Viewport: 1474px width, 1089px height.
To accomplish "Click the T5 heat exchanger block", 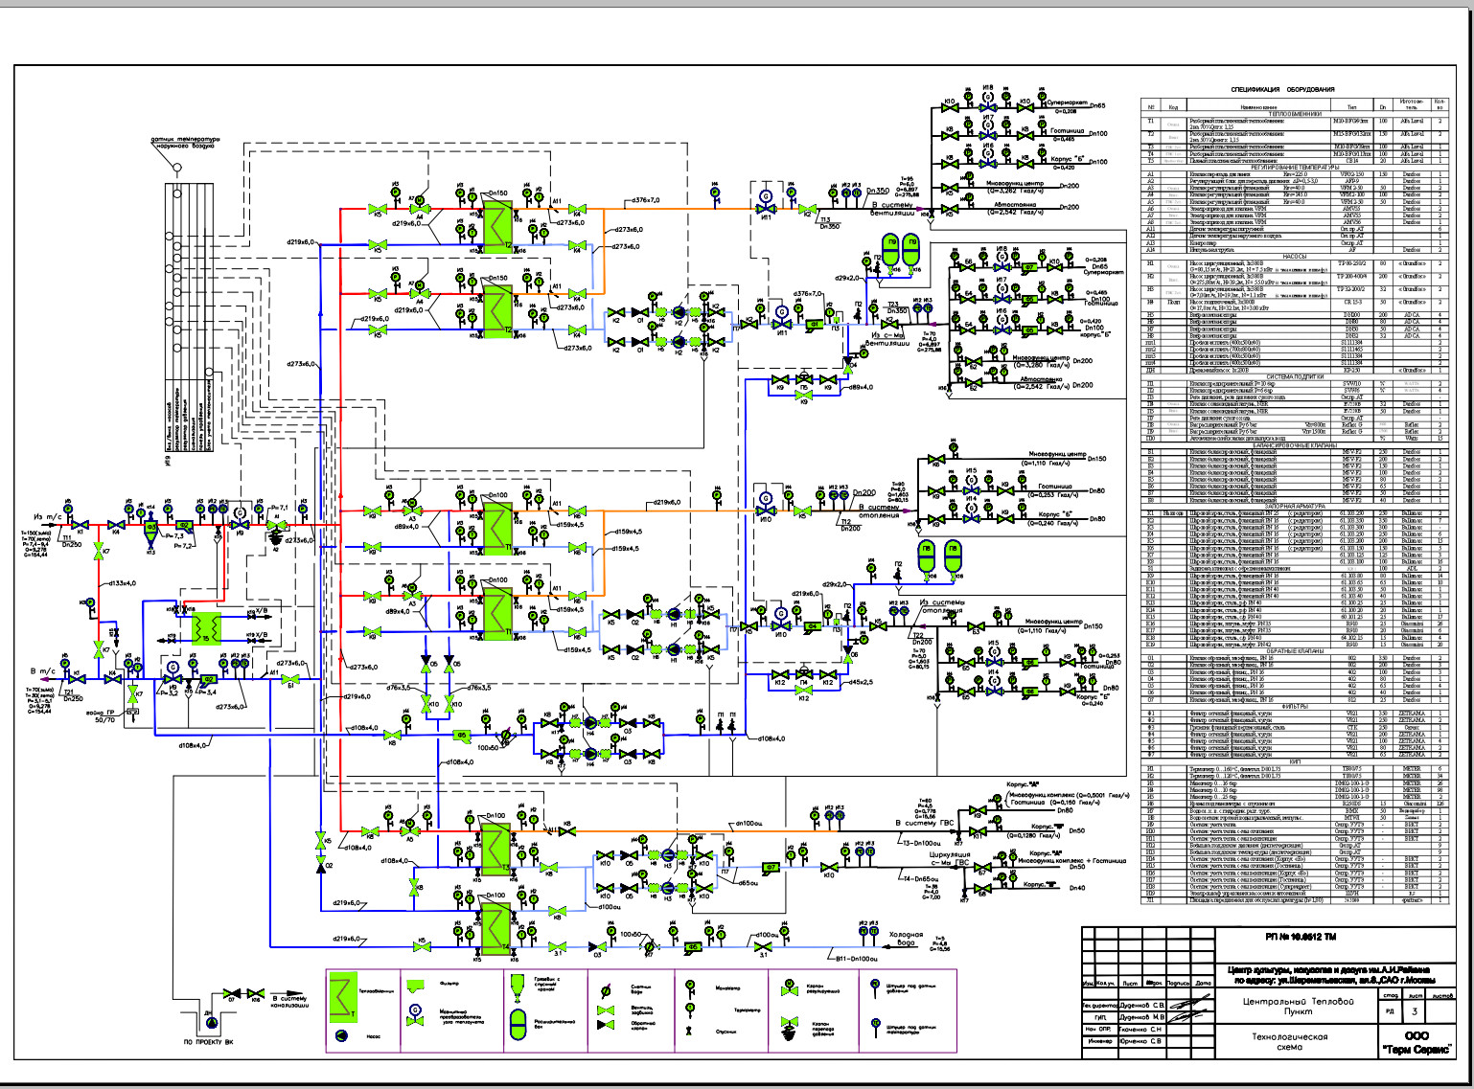I will point(204,627).
